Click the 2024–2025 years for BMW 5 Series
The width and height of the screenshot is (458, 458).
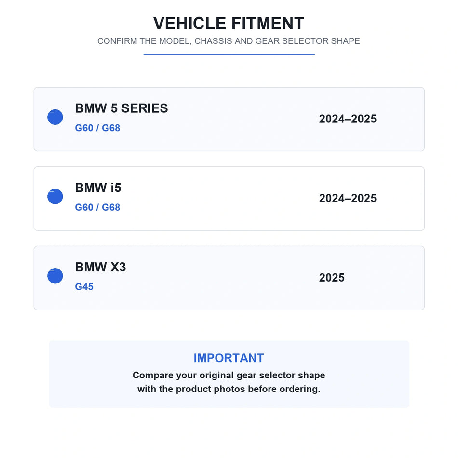(348, 119)
